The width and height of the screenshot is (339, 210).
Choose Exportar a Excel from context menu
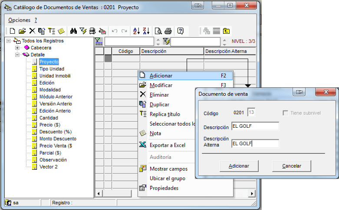click(x=168, y=145)
